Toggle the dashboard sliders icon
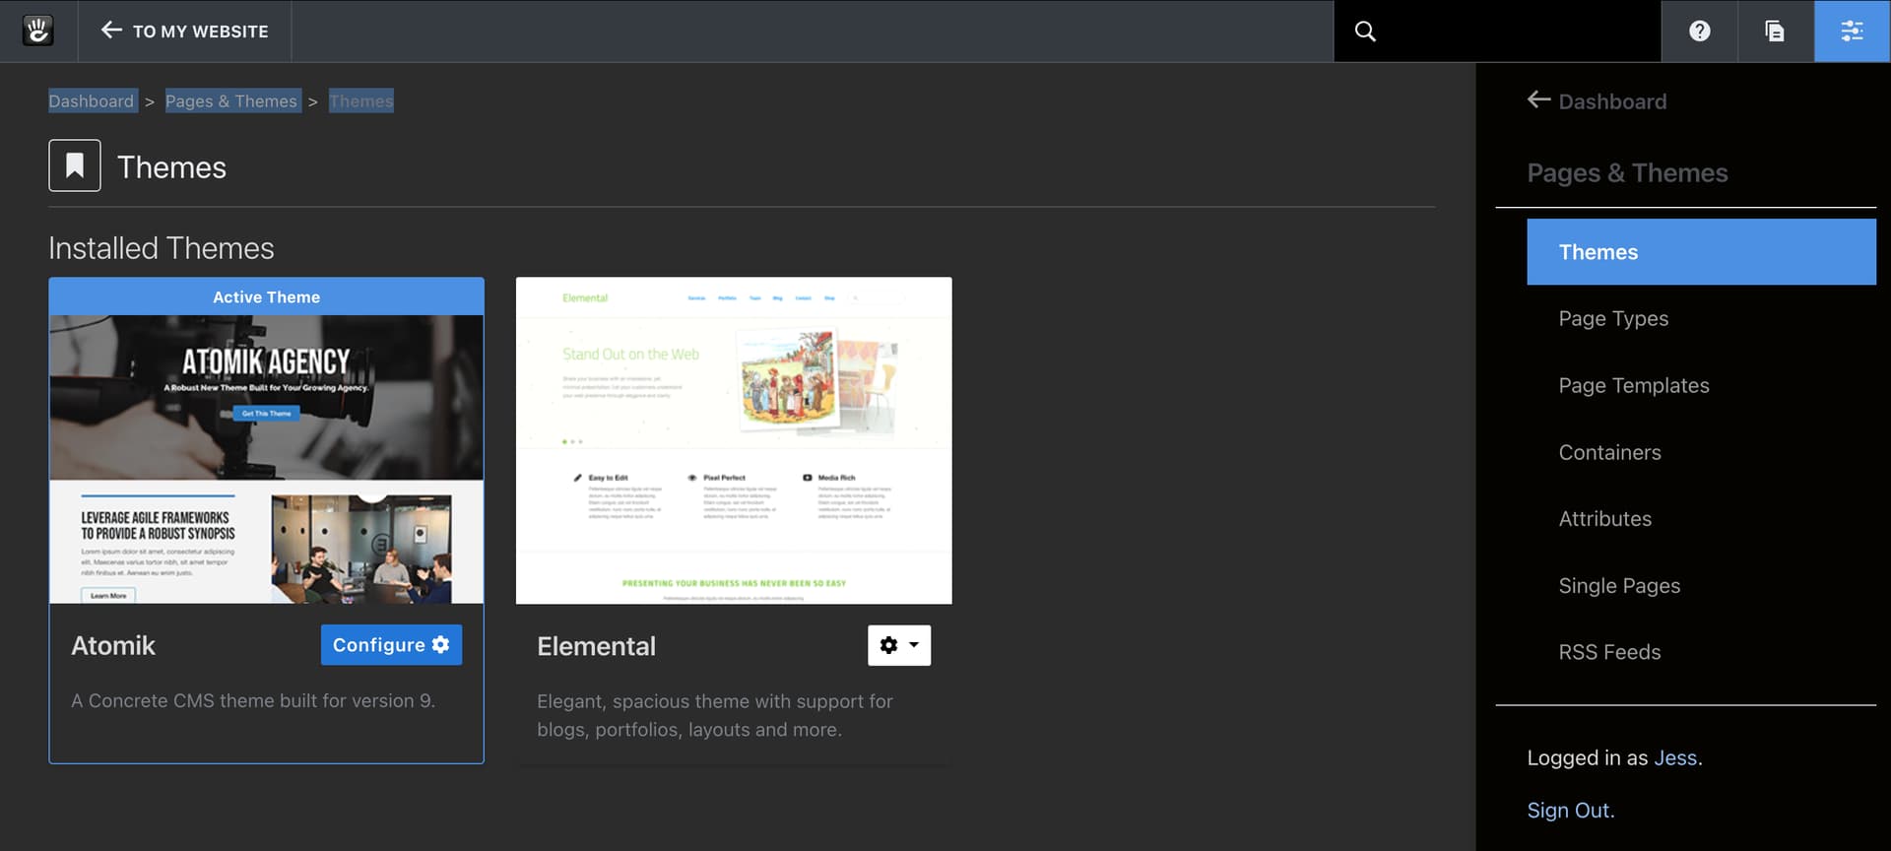The height and width of the screenshot is (851, 1891). (x=1852, y=31)
